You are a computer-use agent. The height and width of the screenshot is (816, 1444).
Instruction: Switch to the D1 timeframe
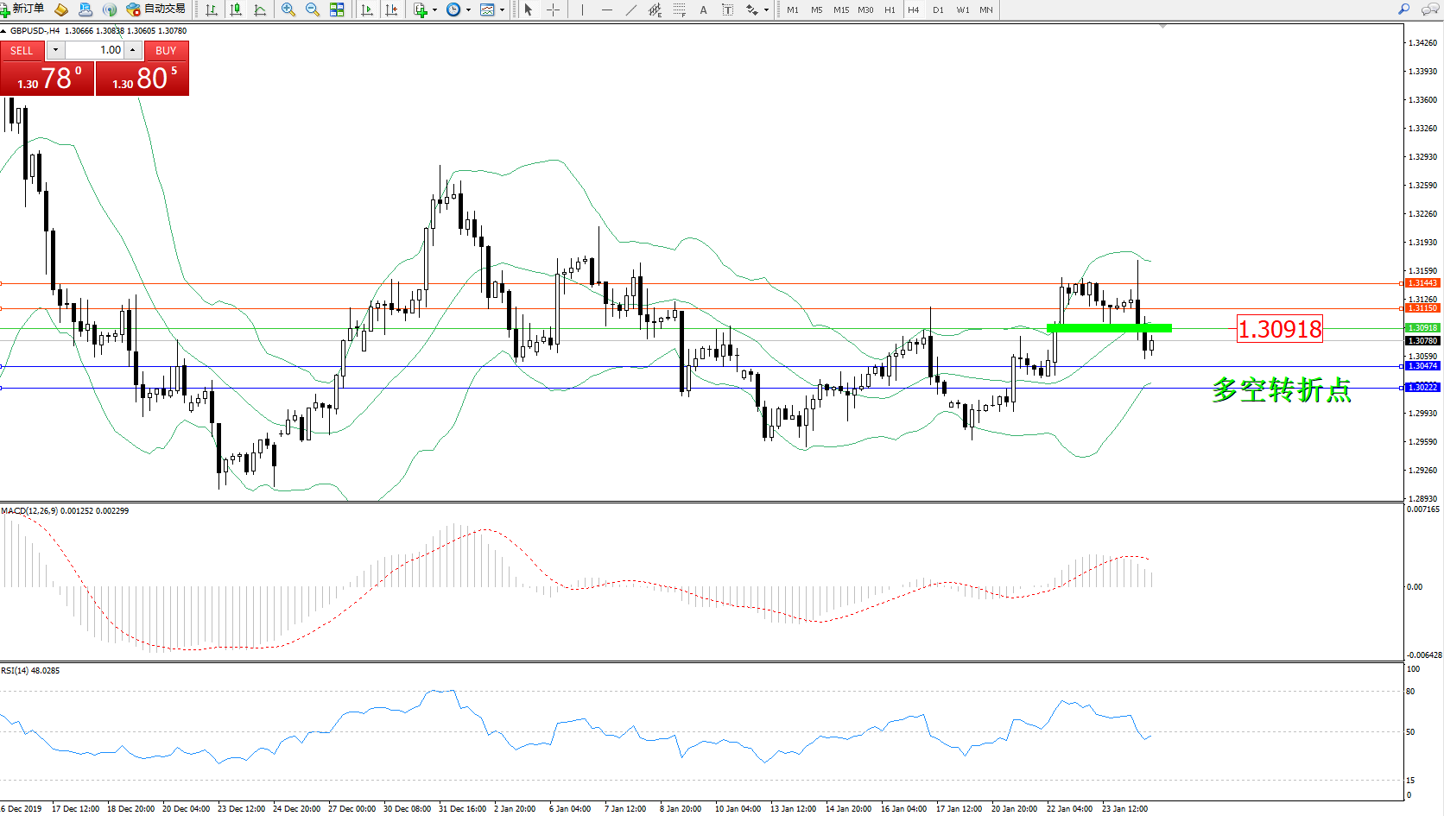[x=938, y=10]
